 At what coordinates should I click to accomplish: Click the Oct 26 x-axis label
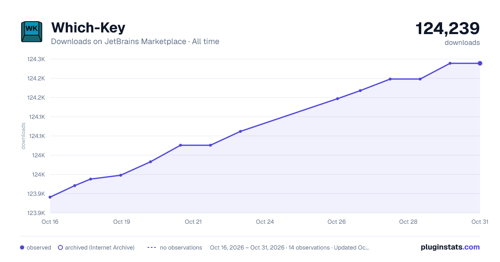tap(337, 222)
